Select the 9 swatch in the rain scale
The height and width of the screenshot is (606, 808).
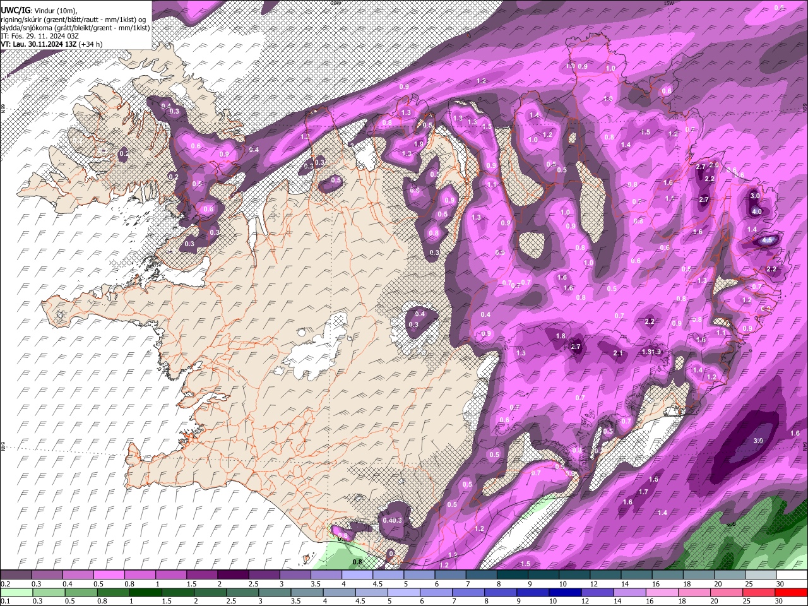(x=533, y=593)
